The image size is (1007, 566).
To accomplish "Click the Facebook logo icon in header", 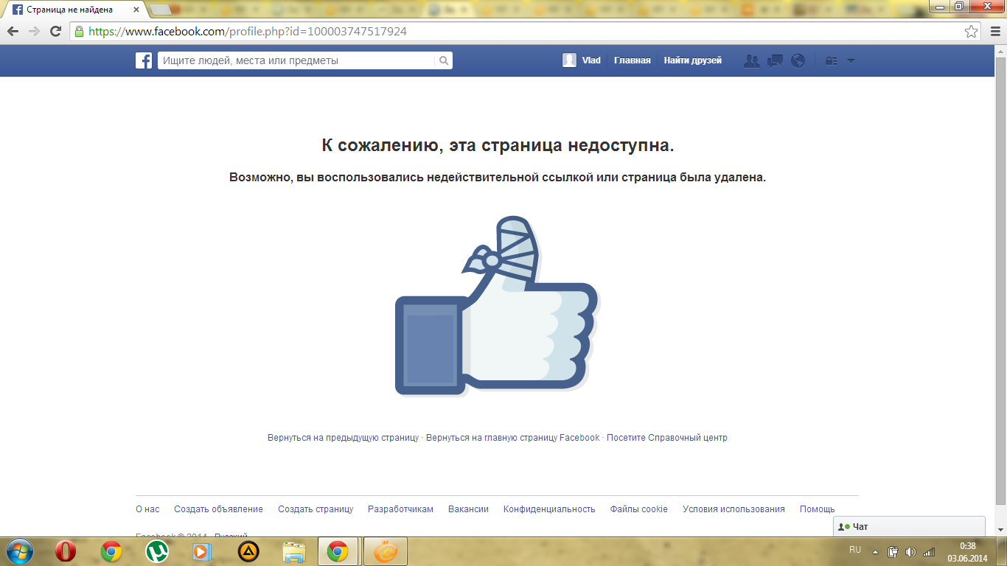I will [144, 60].
